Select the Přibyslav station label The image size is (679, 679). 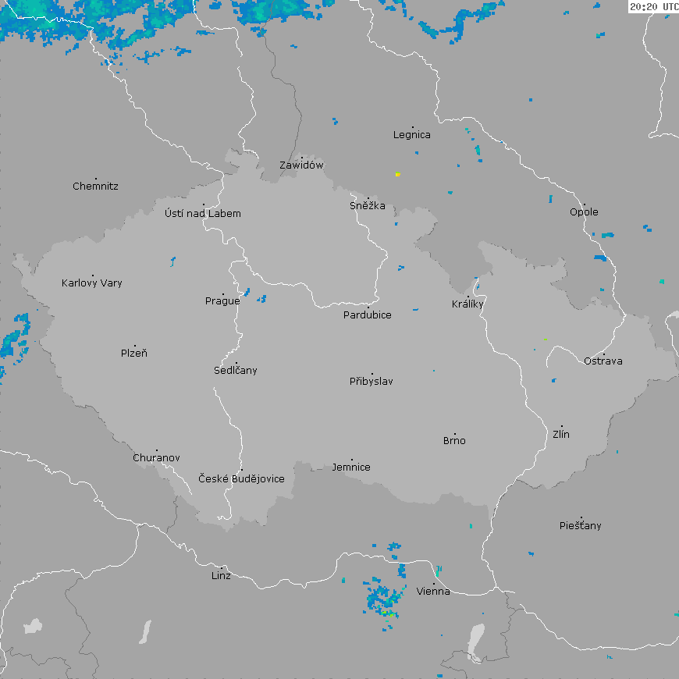(371, 382)
